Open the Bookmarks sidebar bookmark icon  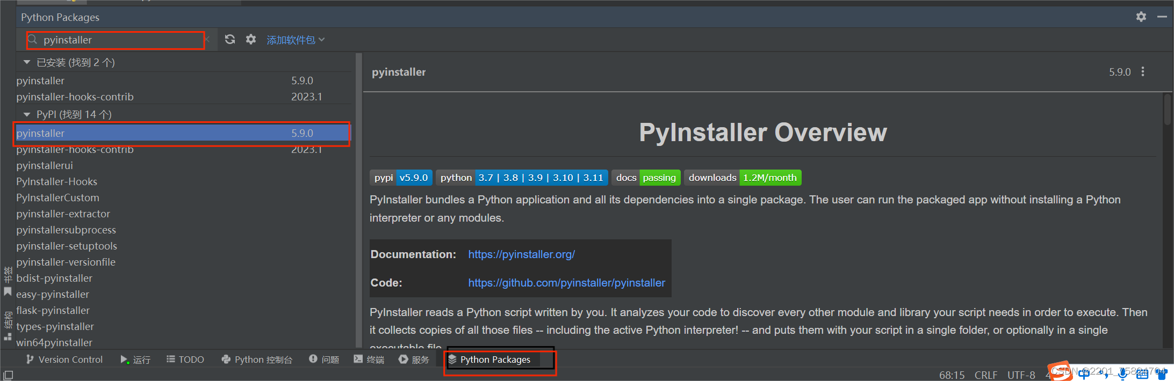coord(8,292)
